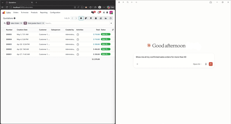The image size is (231, 124).
Task: Open order number S00004
Action: [9, 39]
